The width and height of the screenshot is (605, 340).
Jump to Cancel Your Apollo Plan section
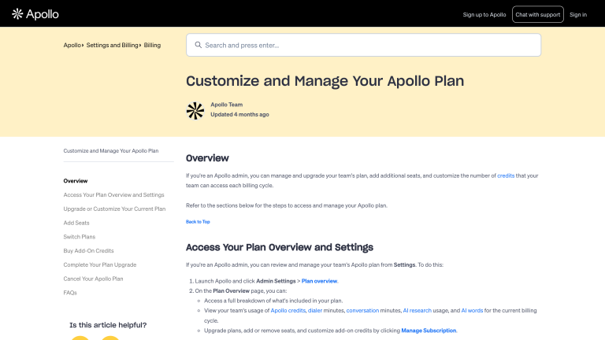click(94, 279)
